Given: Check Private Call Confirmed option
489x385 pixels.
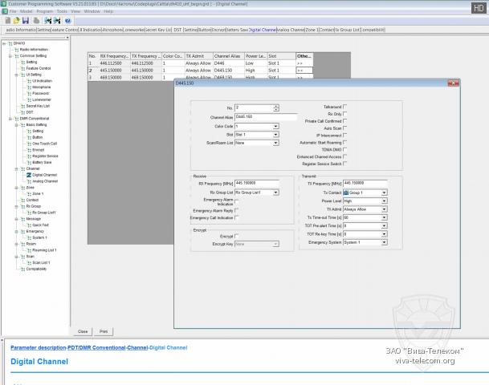Looking at the screenshot, I should 345,121.
